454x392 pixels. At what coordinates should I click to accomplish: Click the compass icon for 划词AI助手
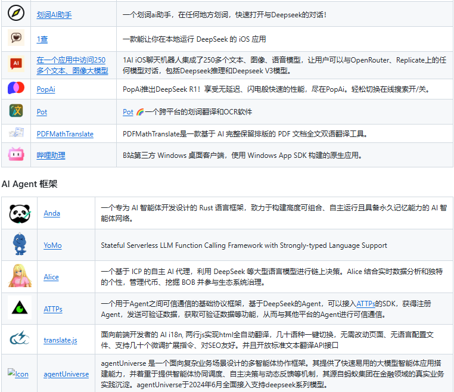point(16,13)
